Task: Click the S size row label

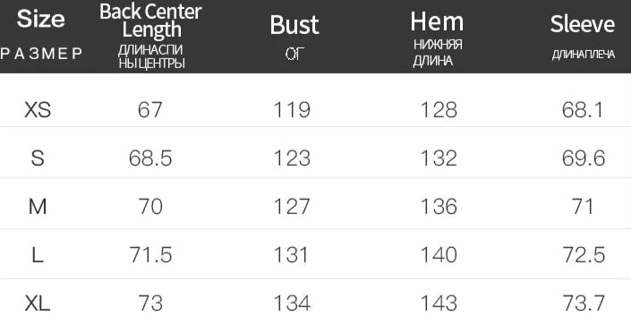Action: click(x=38, y=158)
